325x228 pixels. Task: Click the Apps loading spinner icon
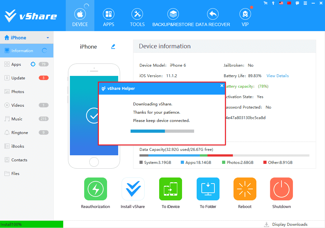tap(33, 64)
